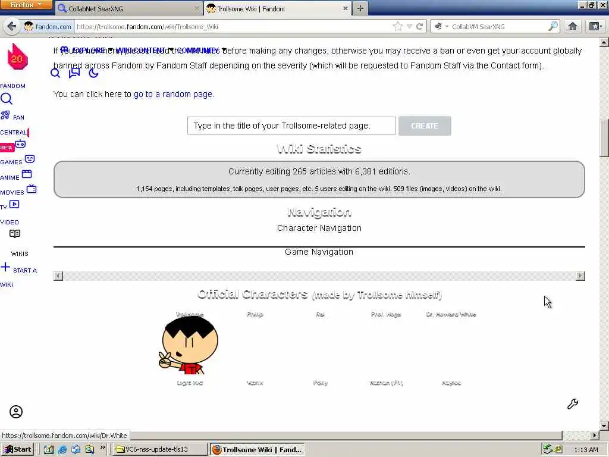The width and height of the screenshot is (609, 457).
Task: Click the vertical scrollbar thumb
Action: pos(604,138)
